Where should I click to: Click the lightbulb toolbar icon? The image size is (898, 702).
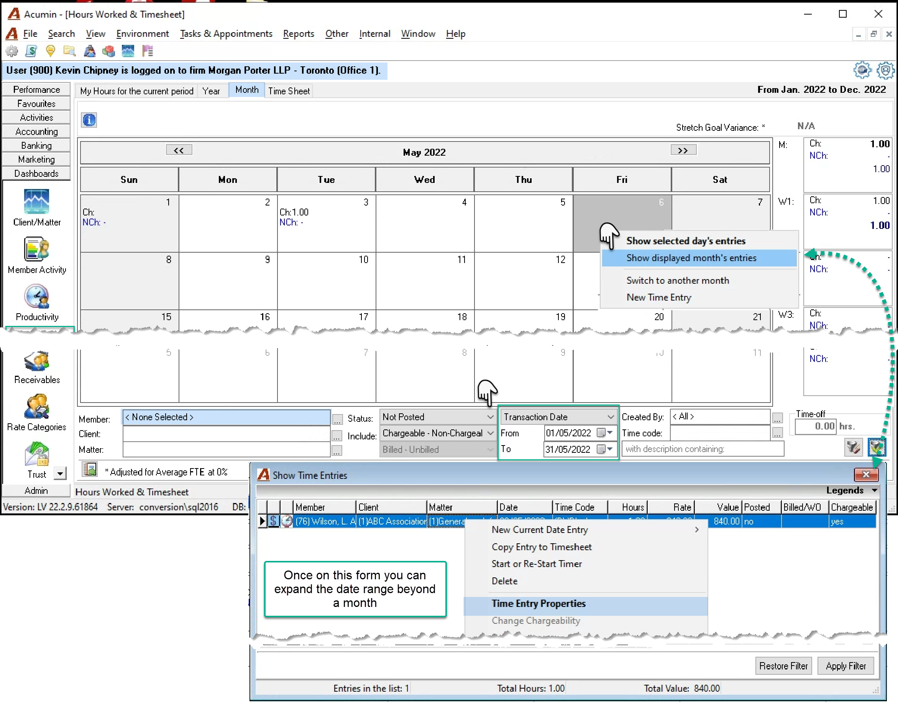(50, 51)
